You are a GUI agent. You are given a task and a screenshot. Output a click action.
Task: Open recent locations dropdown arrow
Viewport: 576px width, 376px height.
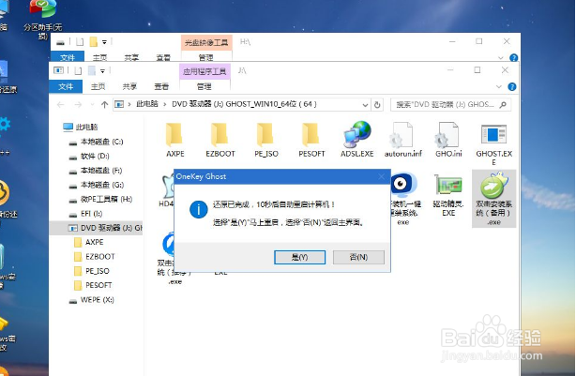tap(92, 105)
